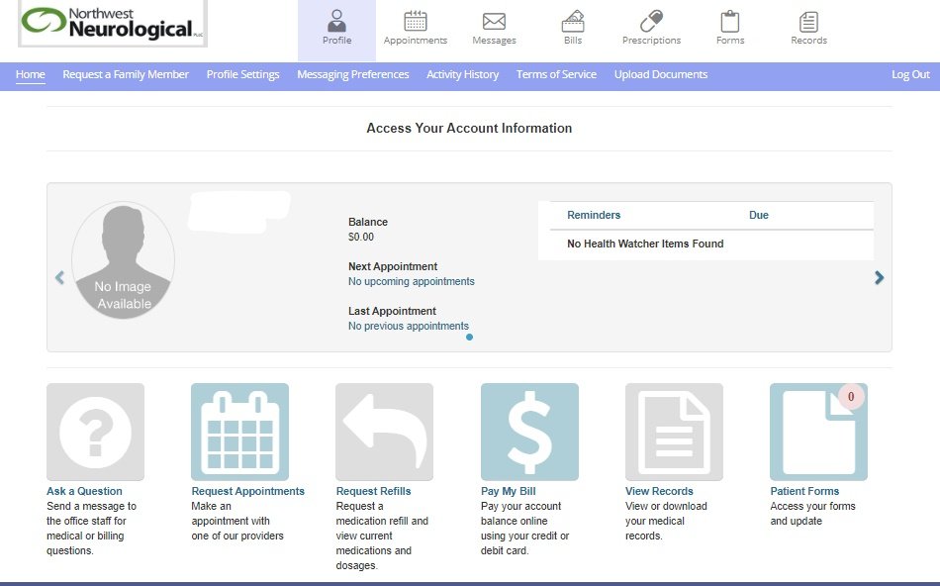
Task: Click the Log Out link
Action: pyautogui.click(x=910, y=74)
